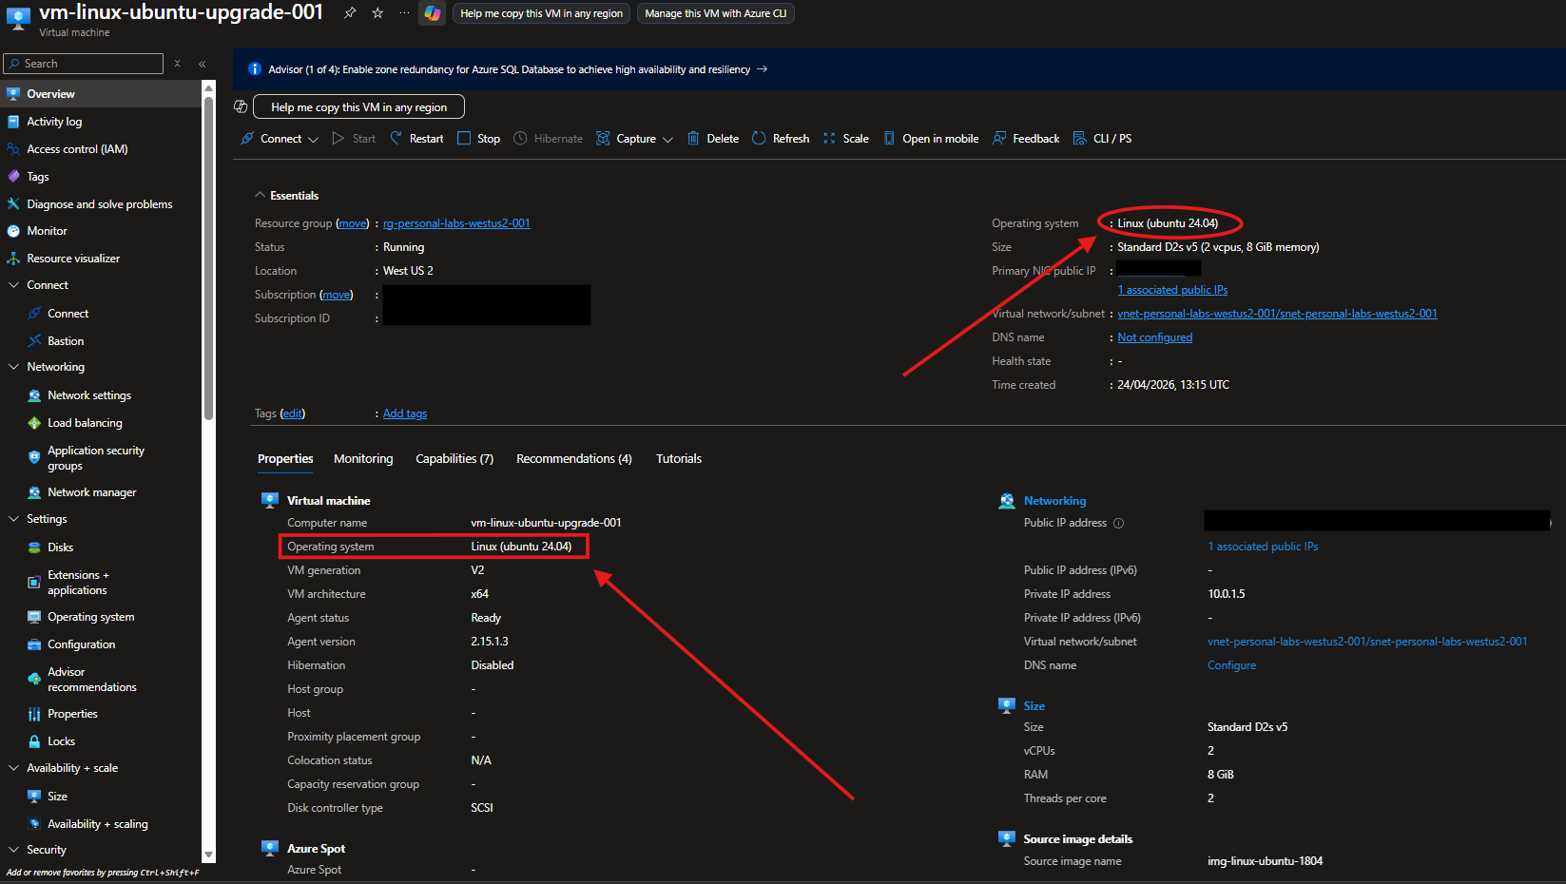
Task: Click the Add tags link
Action: click(405, 413)
